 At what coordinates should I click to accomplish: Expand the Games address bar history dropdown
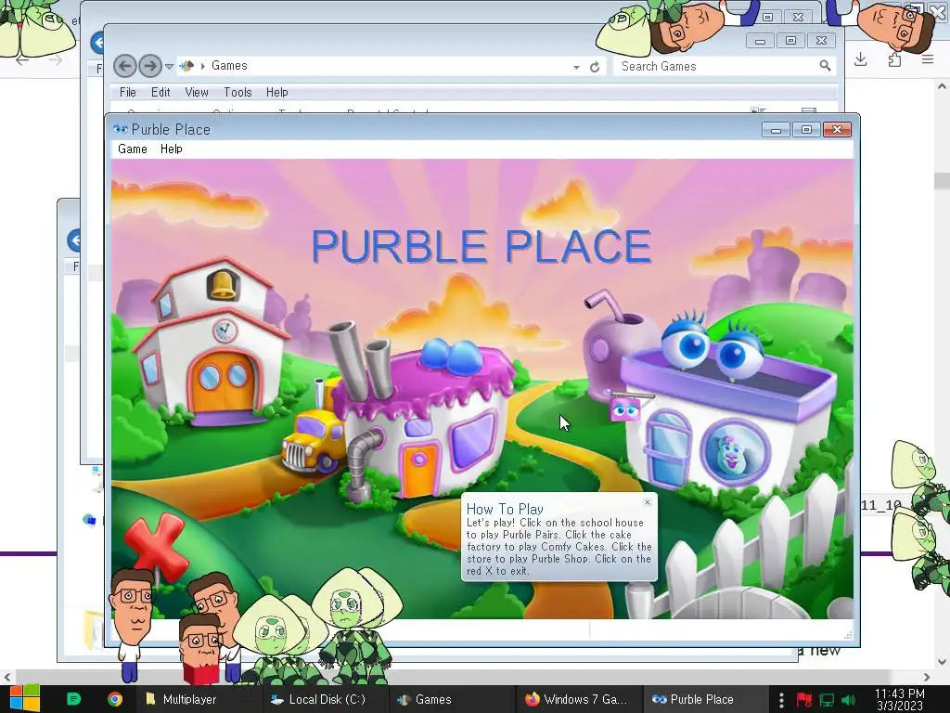576,67
